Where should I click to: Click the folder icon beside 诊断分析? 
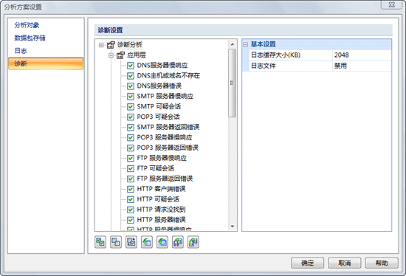pyautogui.click(x=111, y=45)
